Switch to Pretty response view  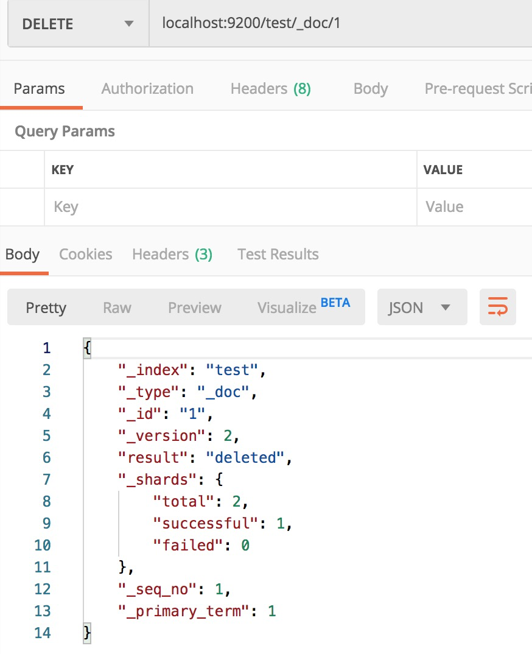[46, 308]
